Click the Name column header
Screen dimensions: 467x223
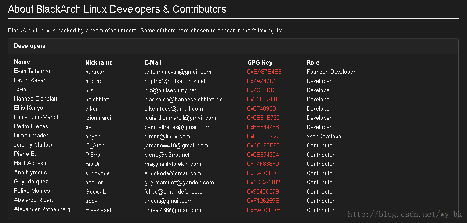pyautogui.click(x=22, y=61)
